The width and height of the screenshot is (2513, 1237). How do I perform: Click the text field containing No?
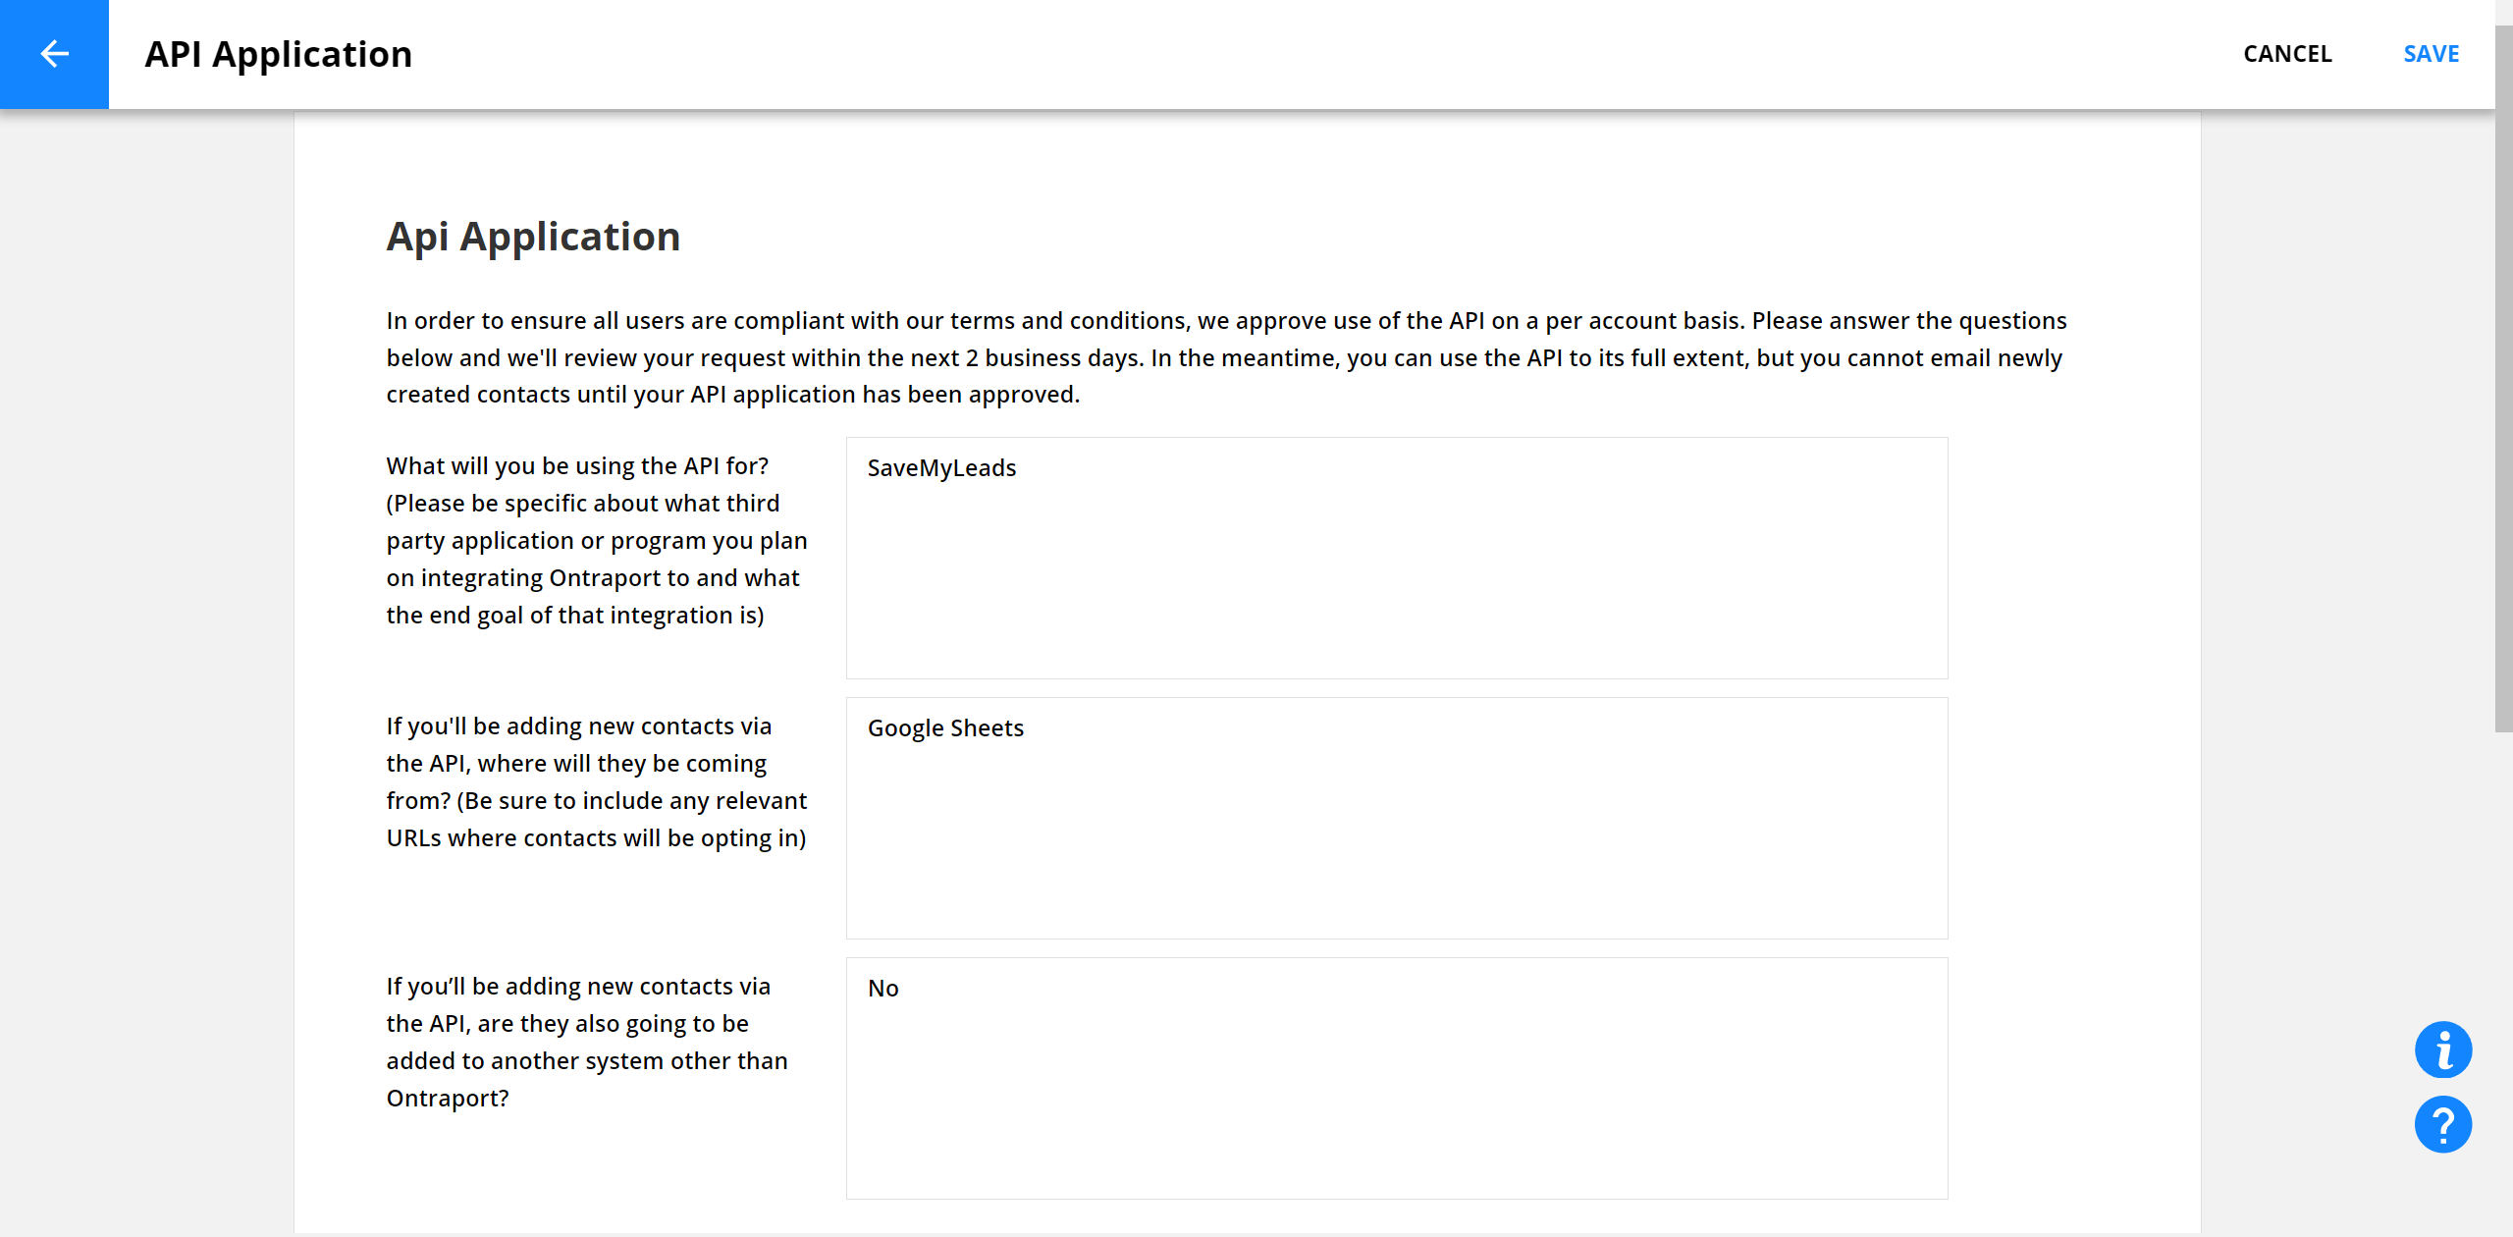click(x=1397, y=1078)
